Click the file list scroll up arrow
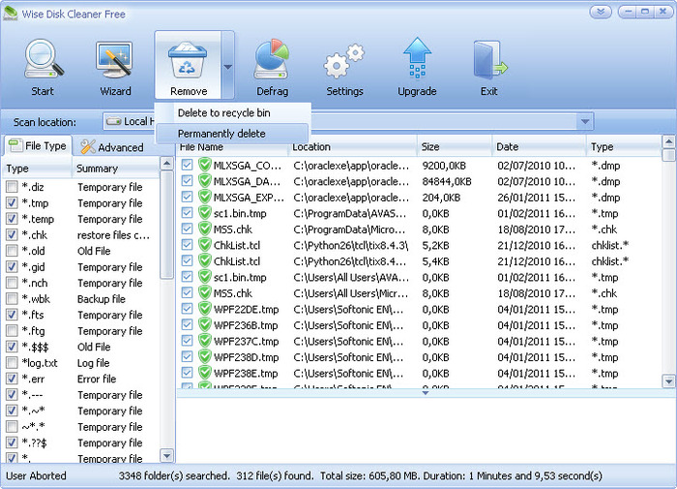The image size is (677, 489). coord(668,141)
